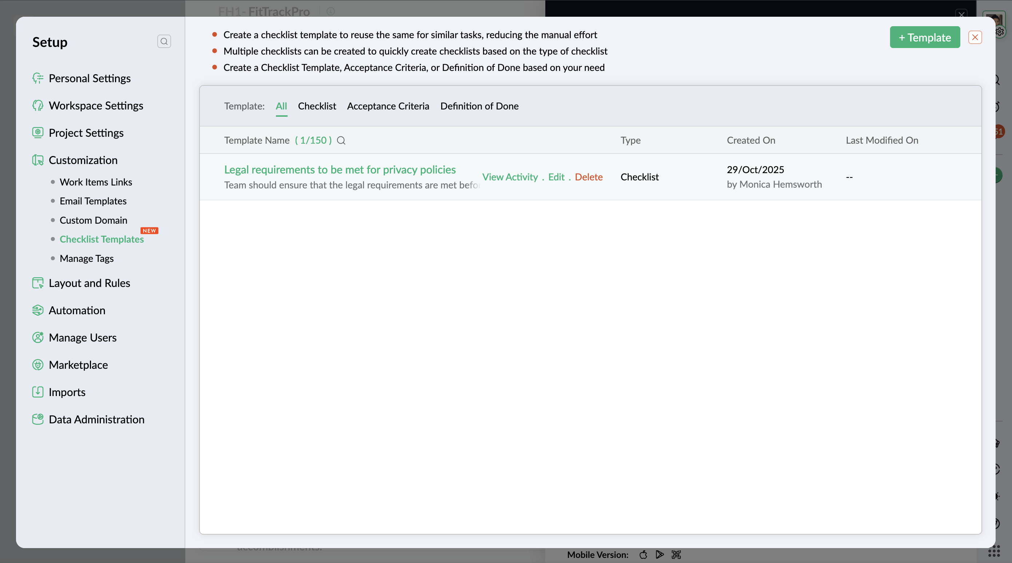Click the Layout and Rules icon
Image resolution: width=1012 pixels, height=563 pixels.
pyautogui.click(x=38, y=283)
